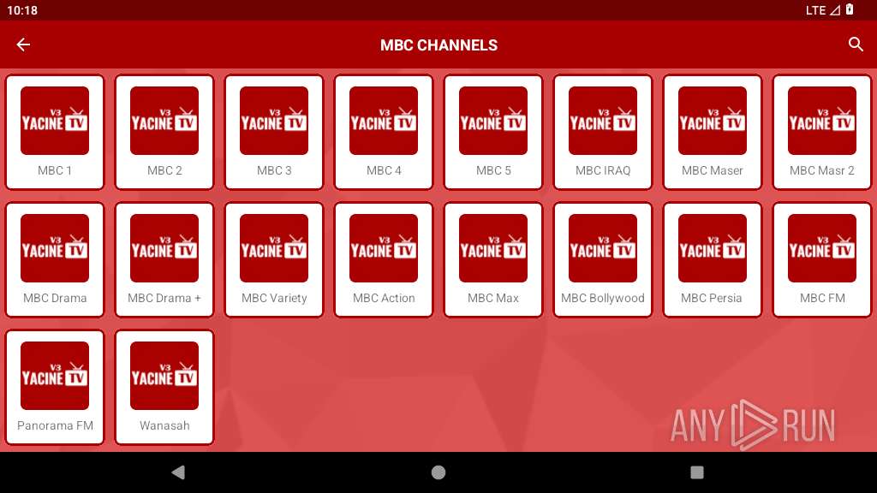Open the MBC Persia channel logo
This screenshot has height=493, width=877.
(713, 248)
